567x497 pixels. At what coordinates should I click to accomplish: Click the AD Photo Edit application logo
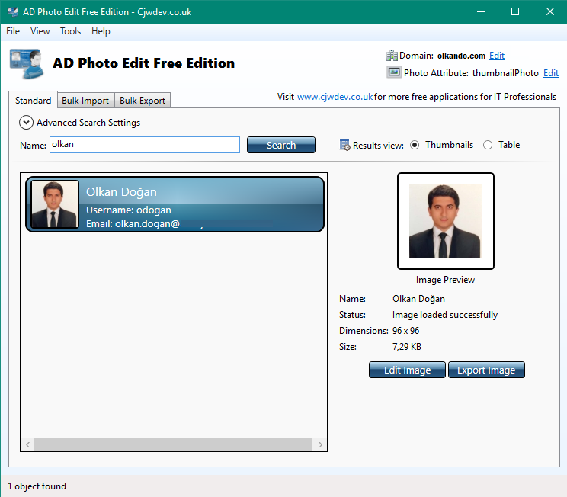(x=27, y=64)
